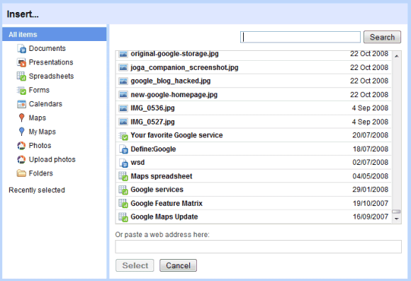Click the scrollbar up arrow

(x=397, y=57)
